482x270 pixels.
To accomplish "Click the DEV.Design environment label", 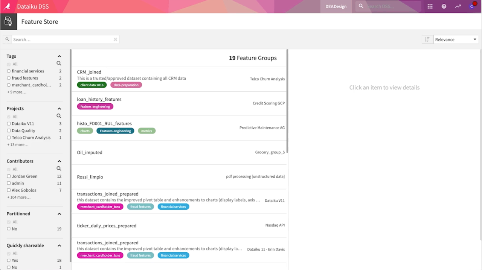I will pyautogui.click(x=336, y=6).
